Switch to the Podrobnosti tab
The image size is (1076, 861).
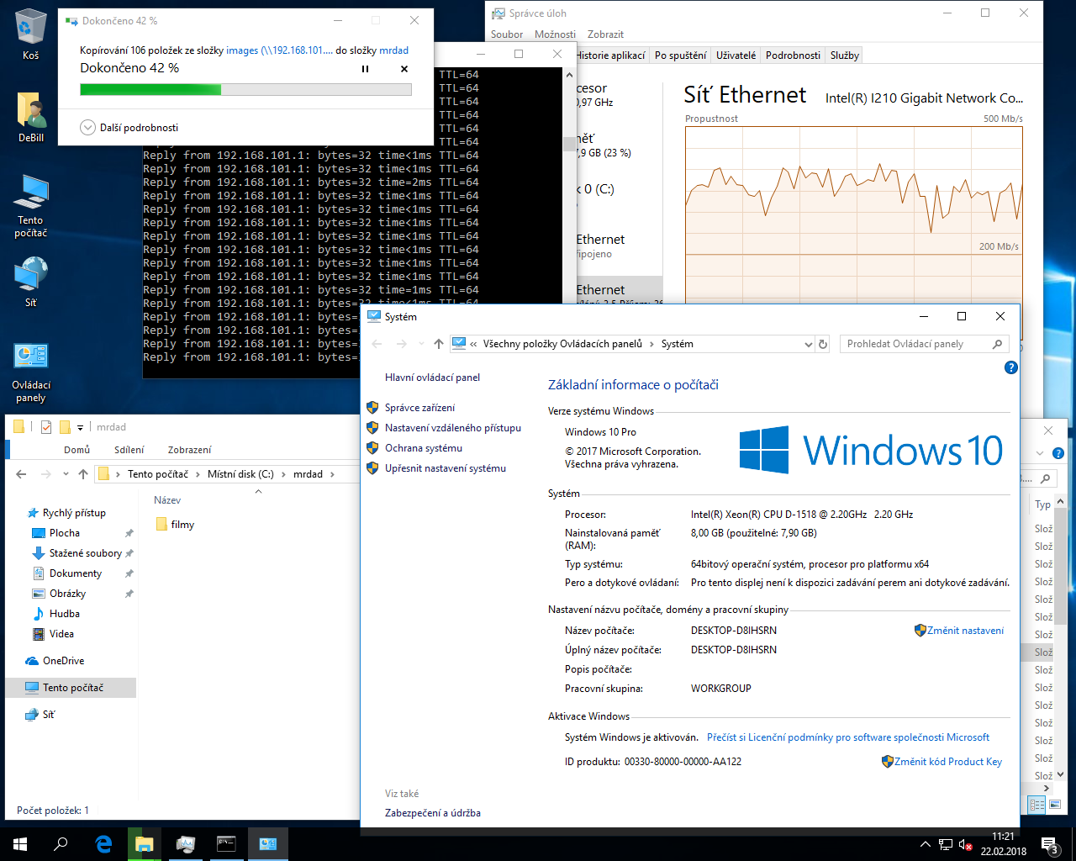coord(793,55)
